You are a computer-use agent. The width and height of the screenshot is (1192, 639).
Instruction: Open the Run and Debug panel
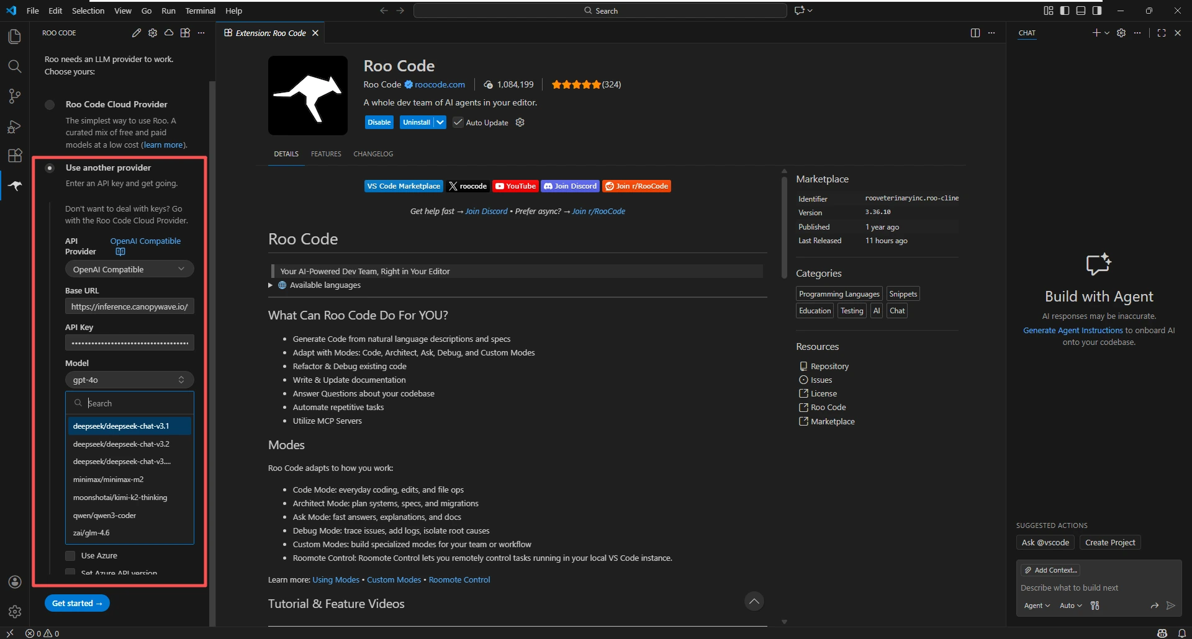(x=14, y=126)
